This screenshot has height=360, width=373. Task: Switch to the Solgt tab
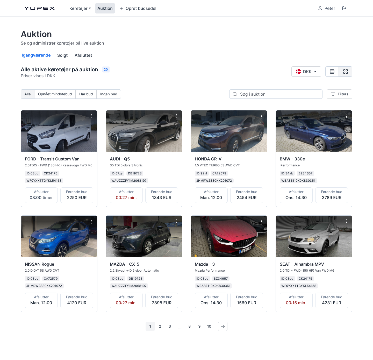62,55
